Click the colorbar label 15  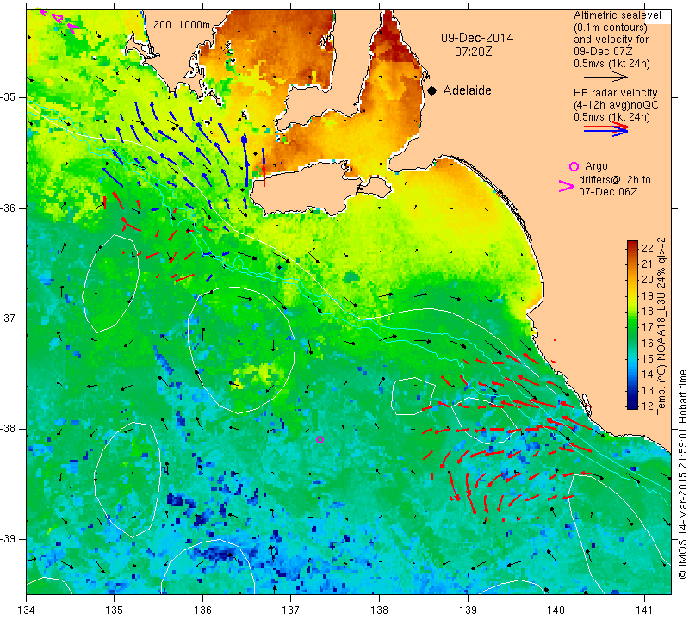pyautogui.click(x=648, y=358)
